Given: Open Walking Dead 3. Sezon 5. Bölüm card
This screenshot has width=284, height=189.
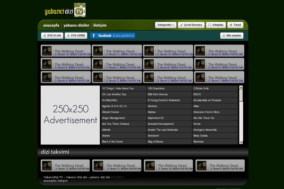Looking at the screenshot, I should [x=219, y=64].
